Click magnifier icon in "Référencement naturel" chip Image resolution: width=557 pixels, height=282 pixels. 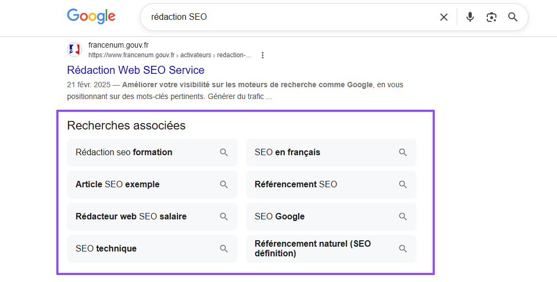pos(403,249)
